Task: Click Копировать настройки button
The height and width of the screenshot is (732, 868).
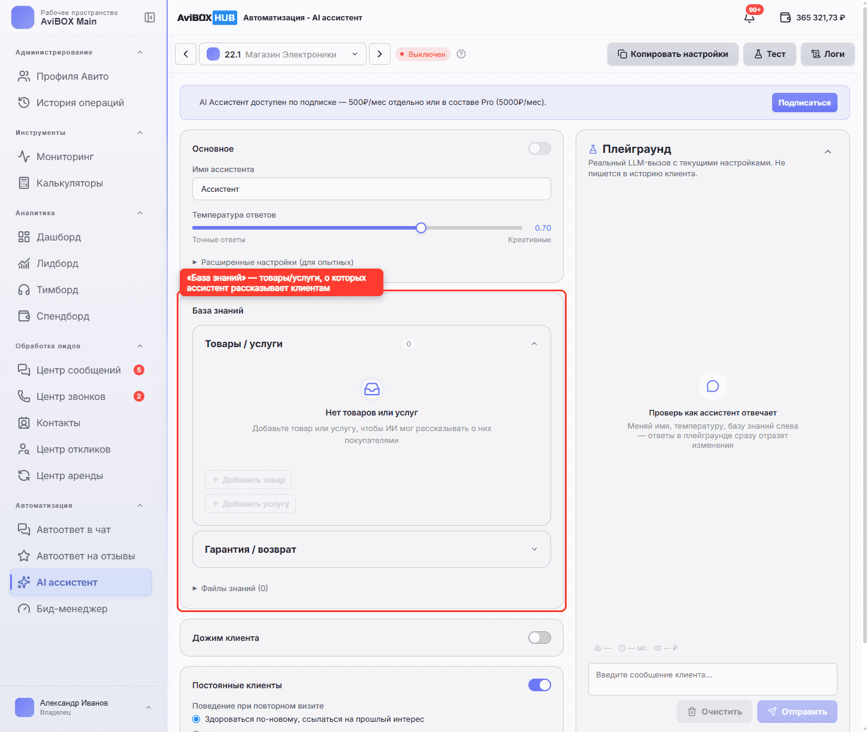Action: click(x=673, y=54)
